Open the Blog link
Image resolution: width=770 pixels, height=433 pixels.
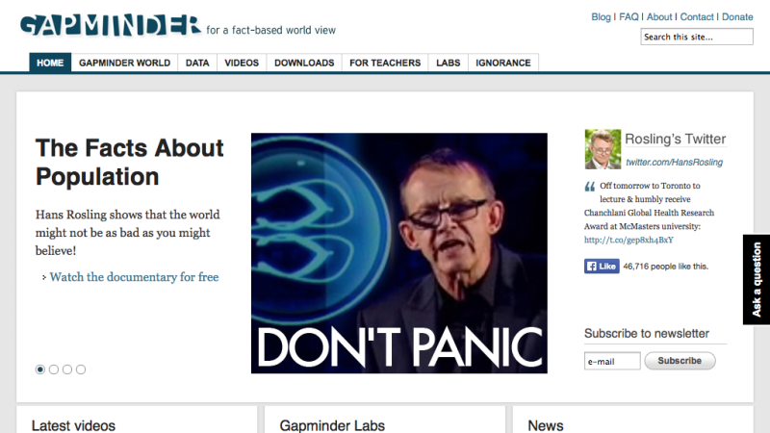[601, 16]
